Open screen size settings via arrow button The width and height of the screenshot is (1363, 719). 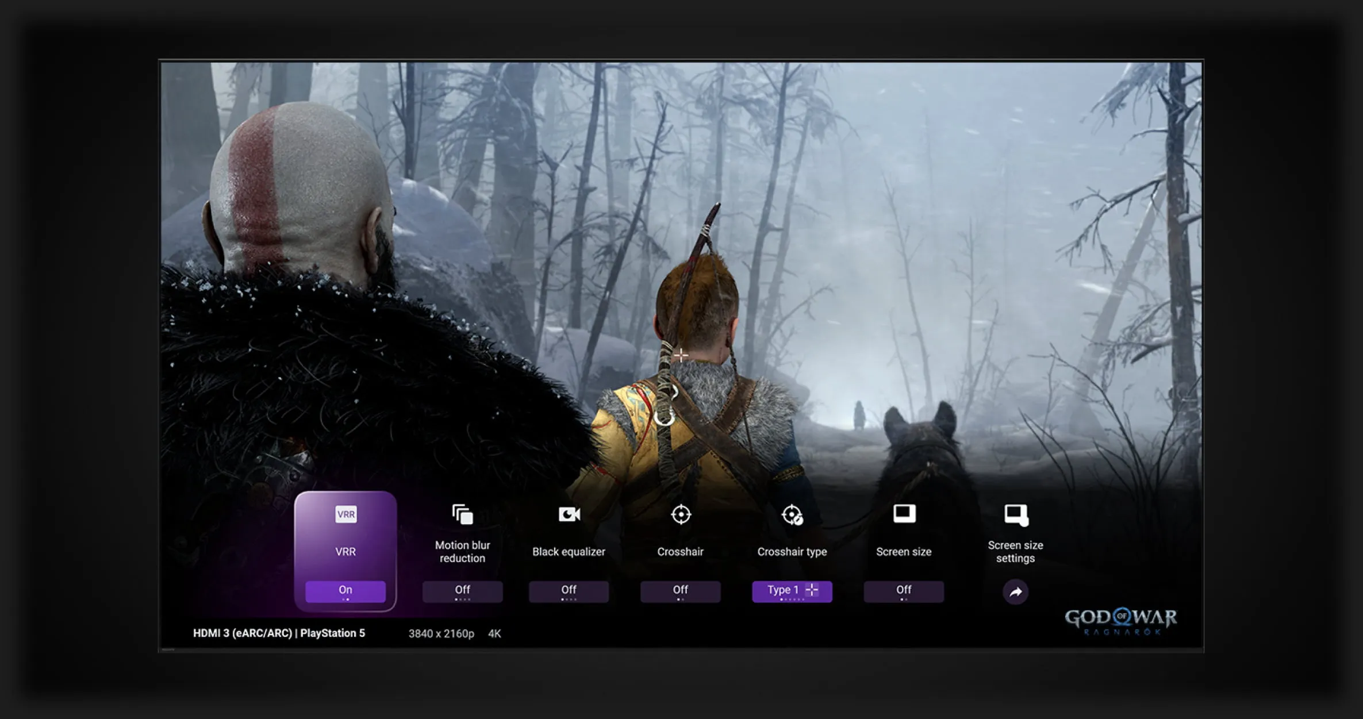1016,591
